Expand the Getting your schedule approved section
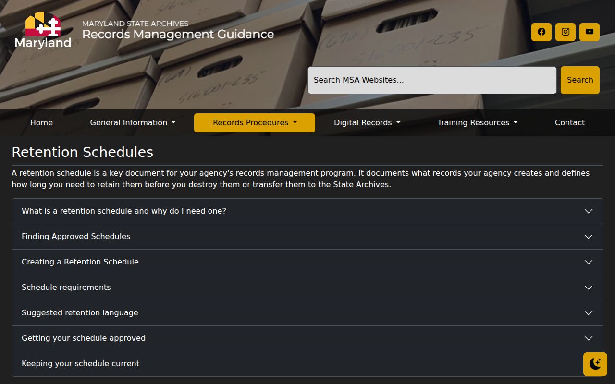615x384 pixels. pos(307,338)
